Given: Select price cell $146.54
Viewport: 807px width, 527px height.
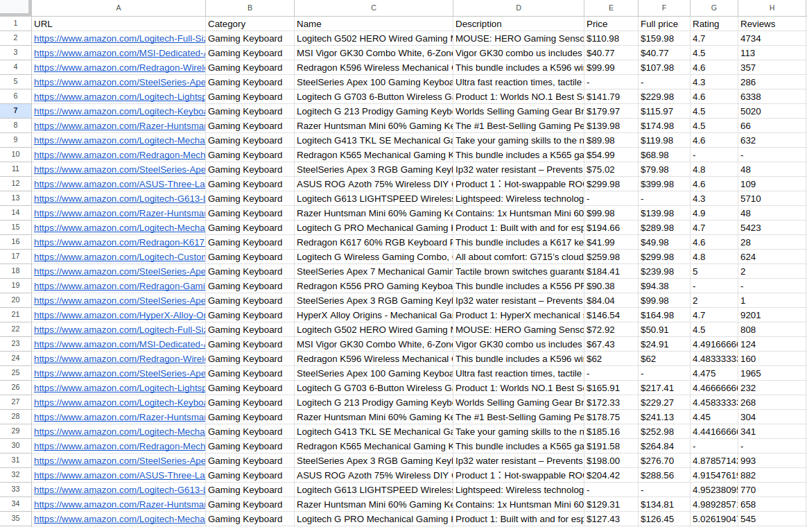Looking at the screenshot, I should [x=611, y=315].
